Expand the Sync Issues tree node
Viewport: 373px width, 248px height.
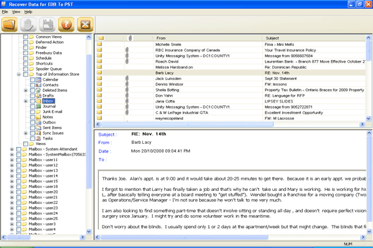25,133
